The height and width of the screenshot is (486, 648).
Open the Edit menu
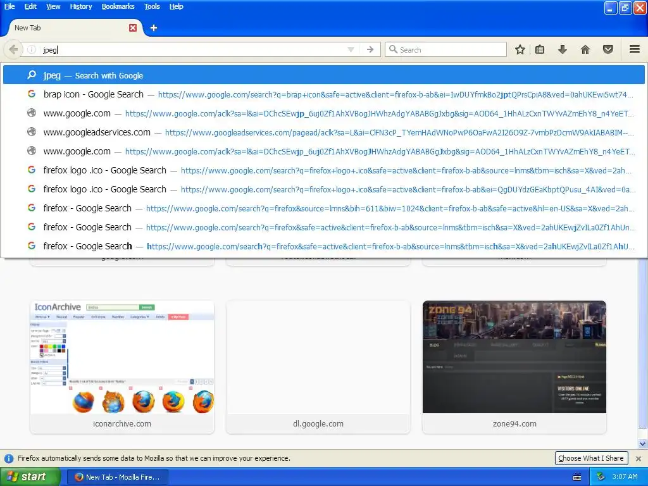(30, 6)
